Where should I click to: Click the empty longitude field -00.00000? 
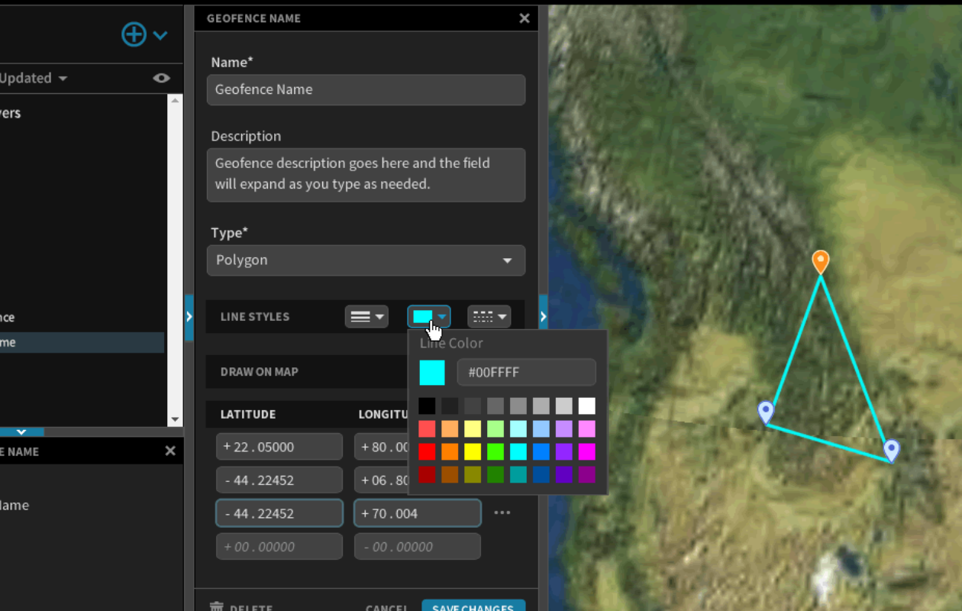pos(418,547)
